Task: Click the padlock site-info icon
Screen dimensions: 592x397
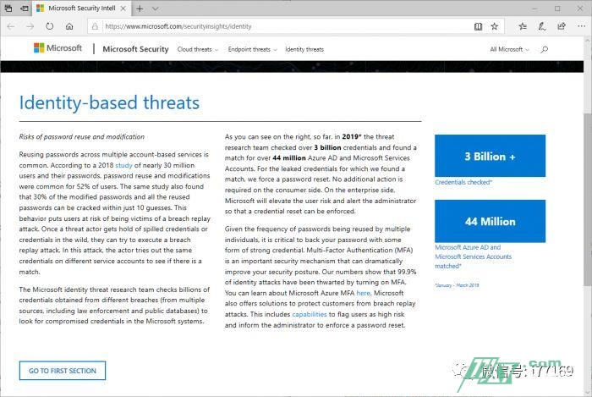Action: pyautogui.click(x=95, y=26)
